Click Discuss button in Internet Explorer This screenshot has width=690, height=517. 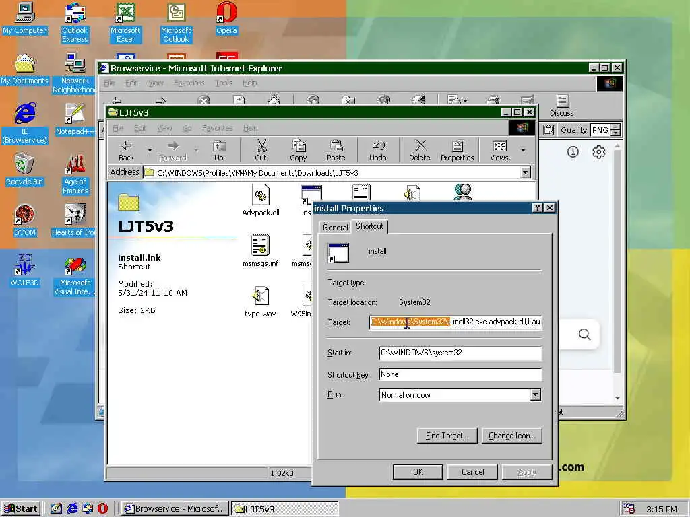562,106
